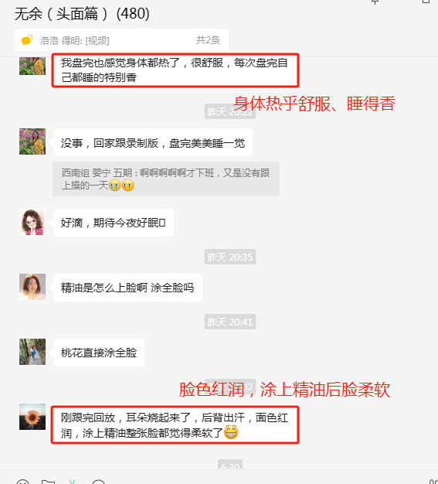Click the sunflower profile avatar
This screenshot has width=438, height=484.
click(x=32, y=417)
